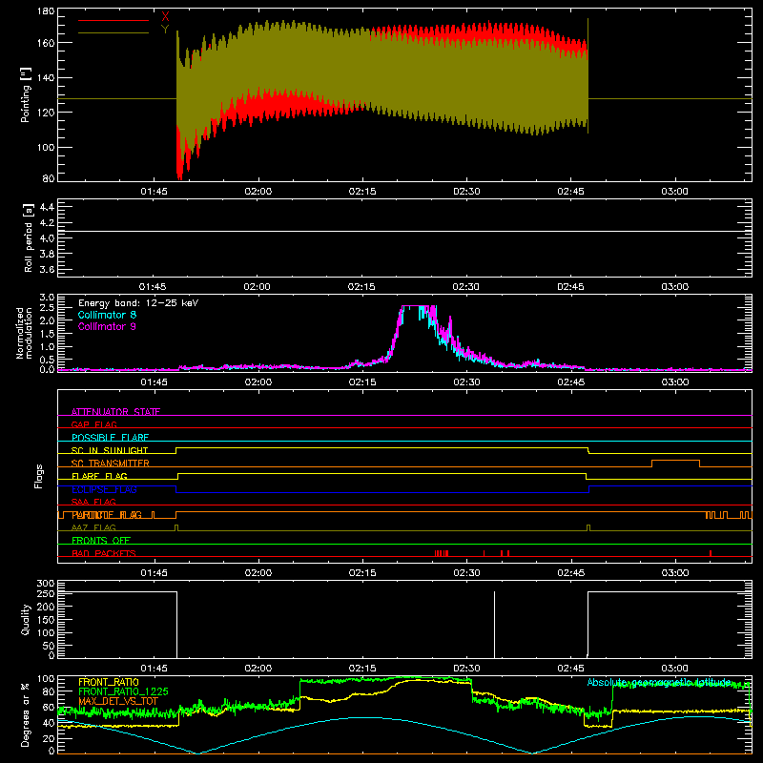The image size is (763, 763).
Task: Click the FLARE_FLAG label
Action: coord(99,476)
